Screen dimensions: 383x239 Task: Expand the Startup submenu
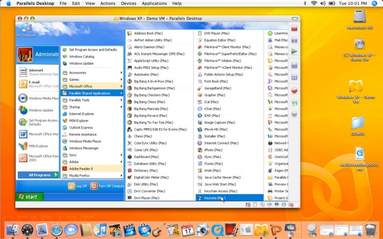click(92, 107)
